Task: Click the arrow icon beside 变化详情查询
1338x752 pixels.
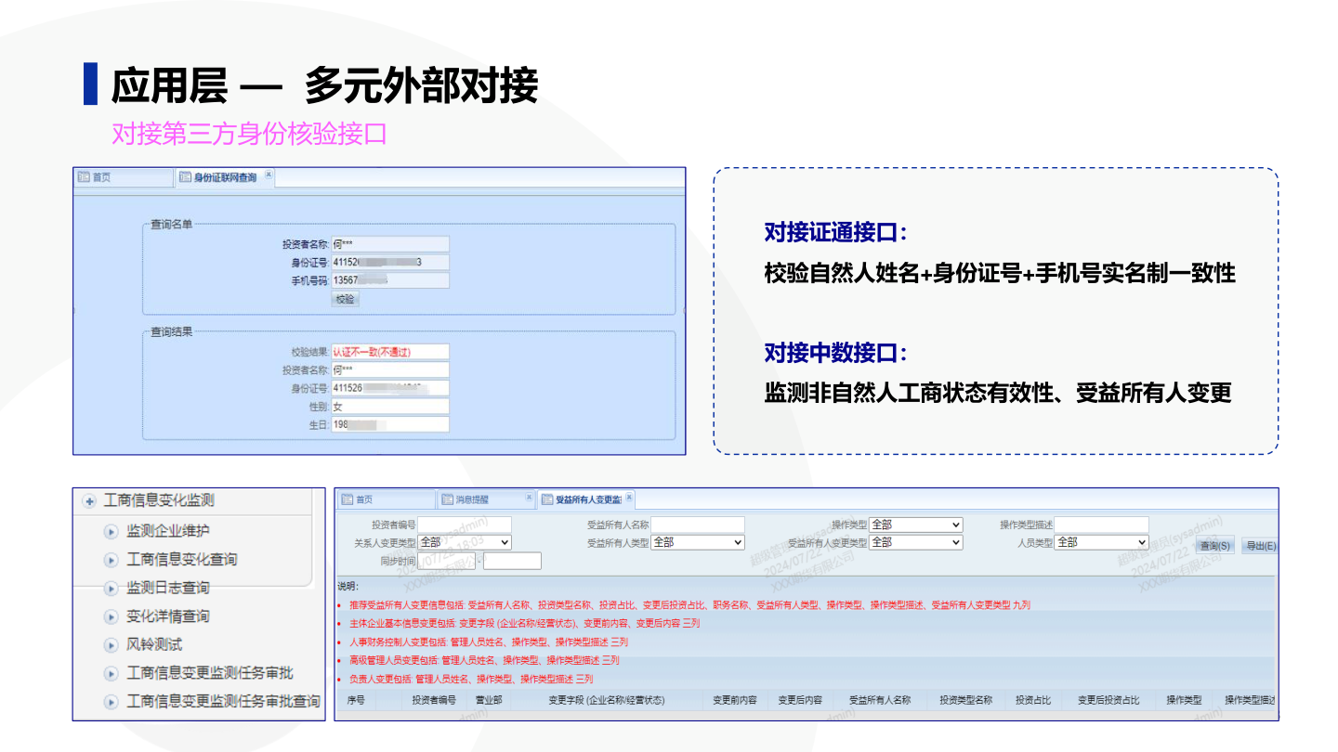Action: (111, 617)
